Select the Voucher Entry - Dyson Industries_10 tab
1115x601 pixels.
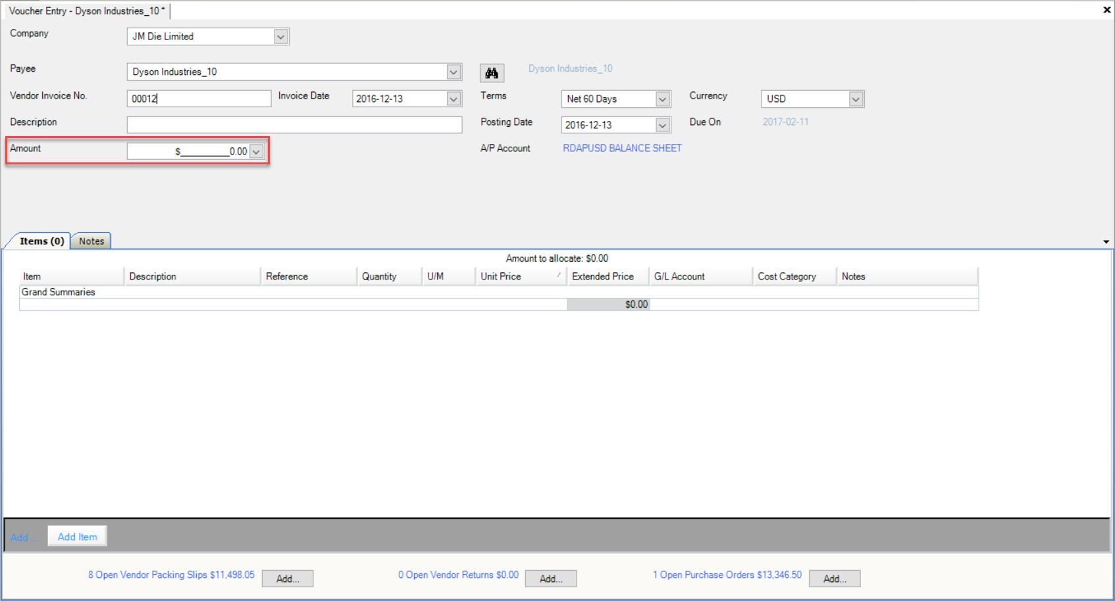(x=87, y=11)
